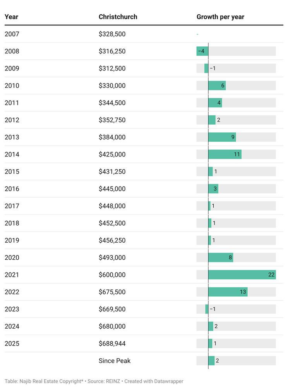The image size is (288, 389).
Task: Select the Since Peak growth bar
Action: tap(211, 361)
